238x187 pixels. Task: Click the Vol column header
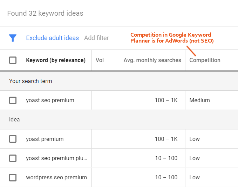pos(100,60)
